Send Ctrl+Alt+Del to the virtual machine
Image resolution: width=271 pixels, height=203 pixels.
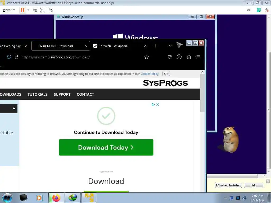35,10
